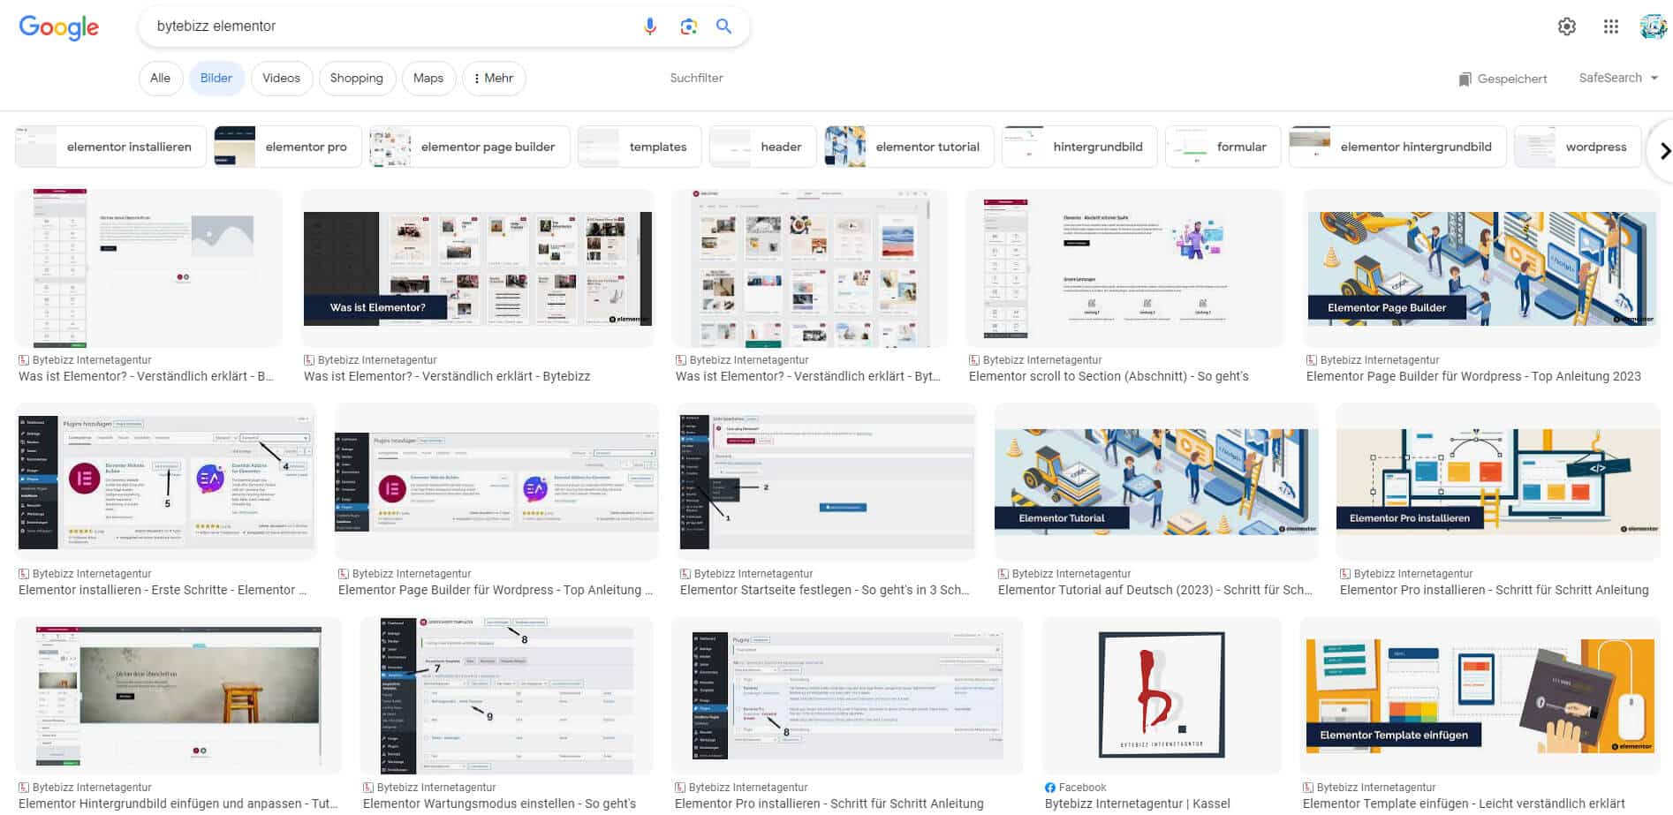
Task: Open the 'Elementor Tutorial' illustrated thumbnail
Action: click(x=1156, y=482)
